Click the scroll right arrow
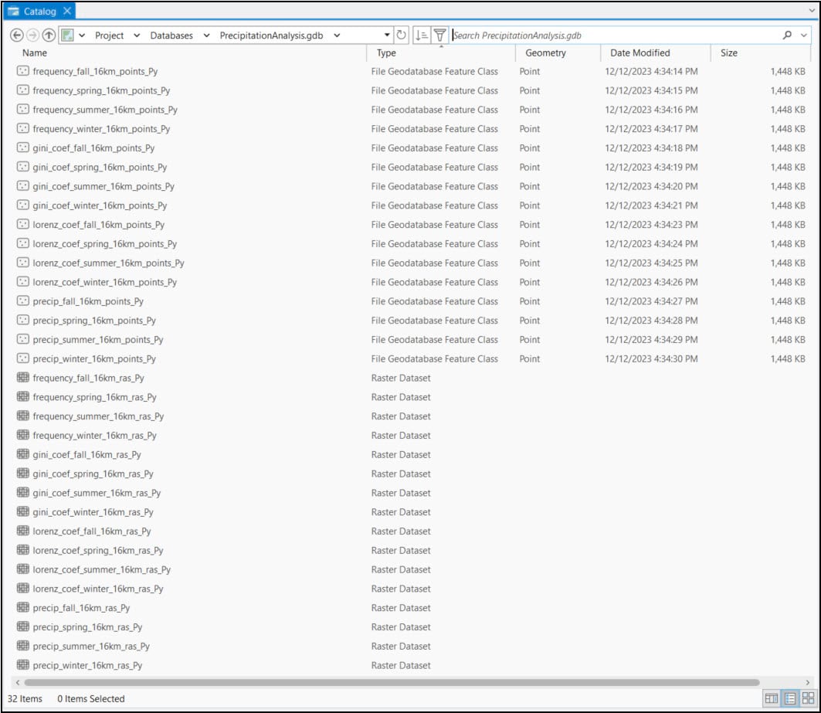The image size is (821, 713). (x=807, y=682)
